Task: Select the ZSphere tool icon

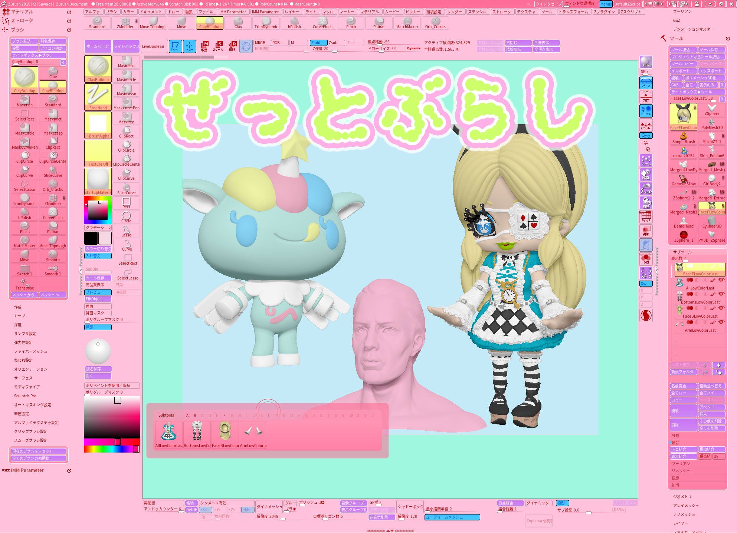Action: [x=711, y=110]
